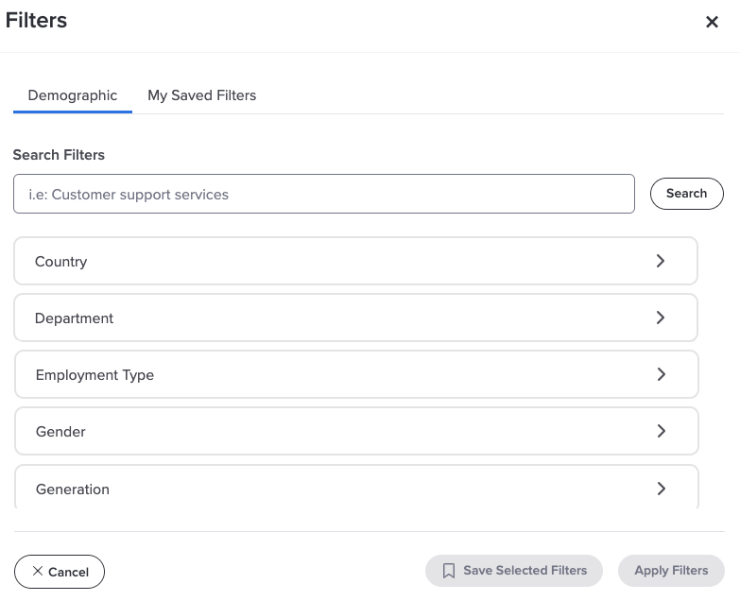
Task: Click the bookmark icon on Save Selected Filters
Action: click(x=449, y=571)
